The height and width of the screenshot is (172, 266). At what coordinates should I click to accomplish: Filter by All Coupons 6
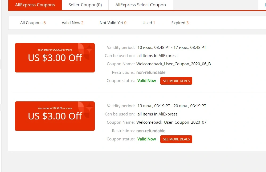(33, 23)
